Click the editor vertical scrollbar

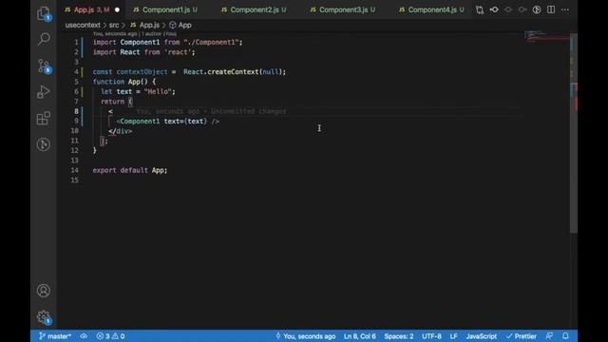coord(574,133)
